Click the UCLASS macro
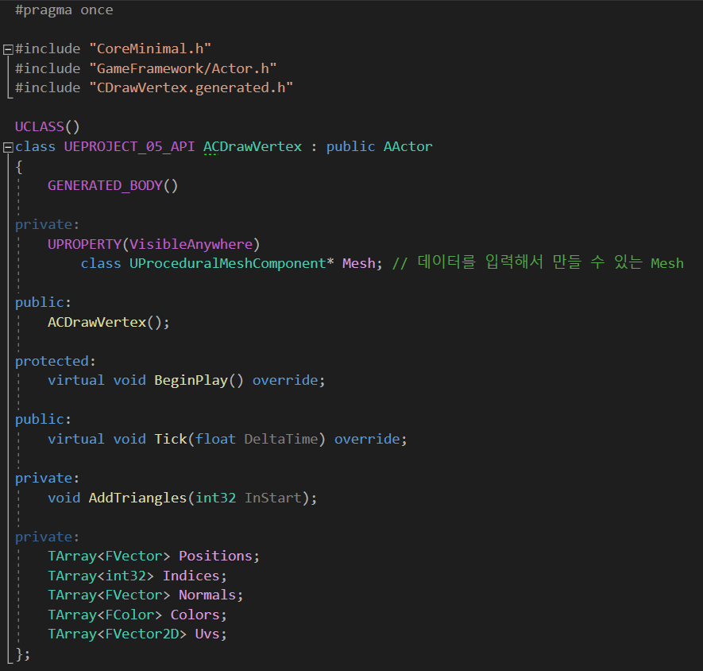The height and width of the screenshot is (671, 703). (x=40, y=126)
